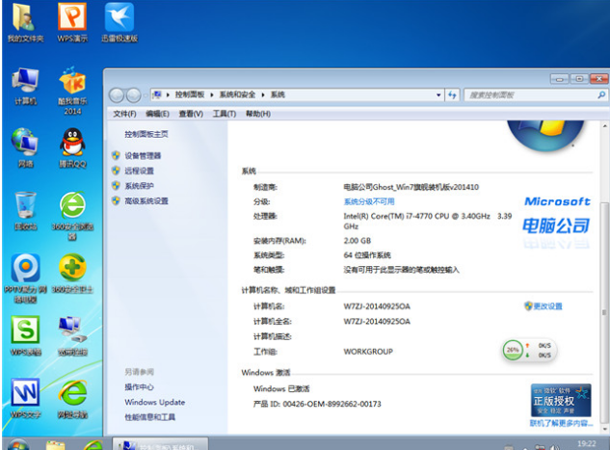
Task: Click the refresh icon beside address bar
Action: 452,94
